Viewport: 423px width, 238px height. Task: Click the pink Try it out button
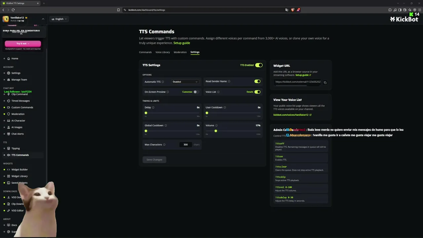[x=23, y=44]
